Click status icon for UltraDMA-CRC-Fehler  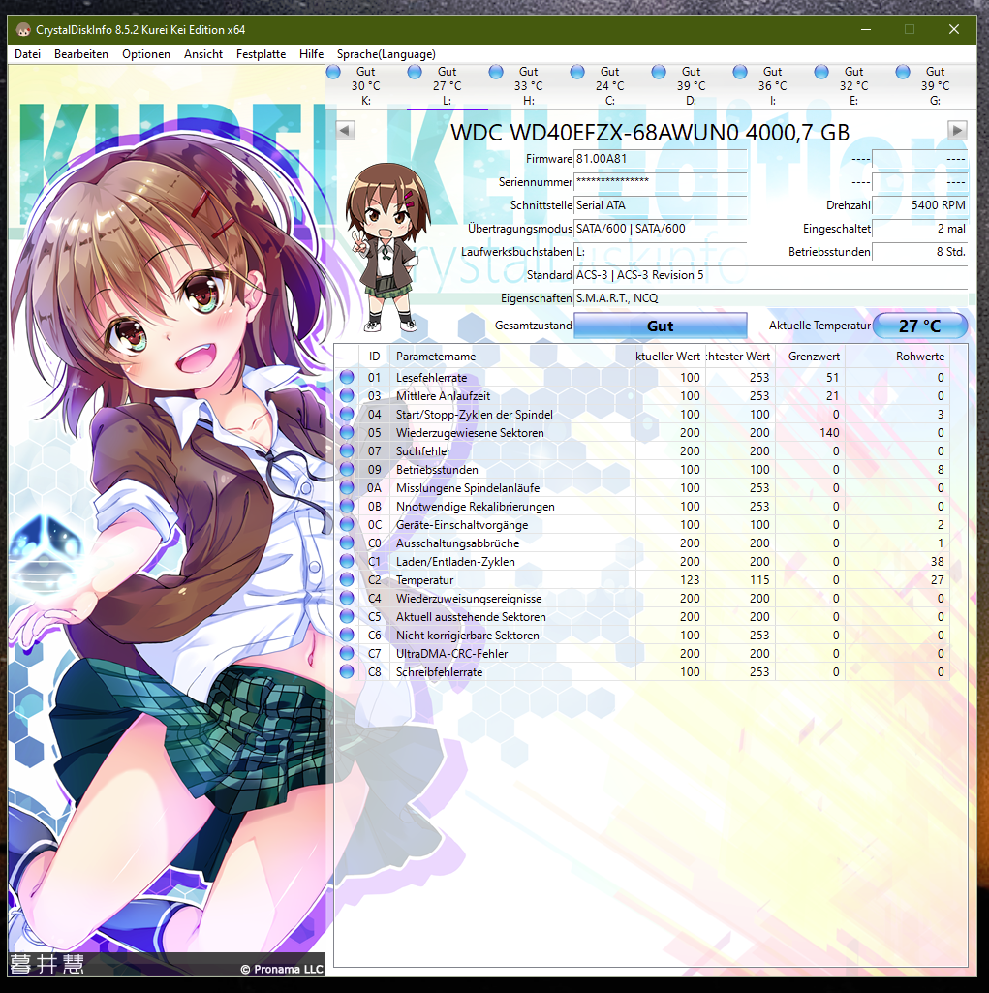click(x=347, y=653)
